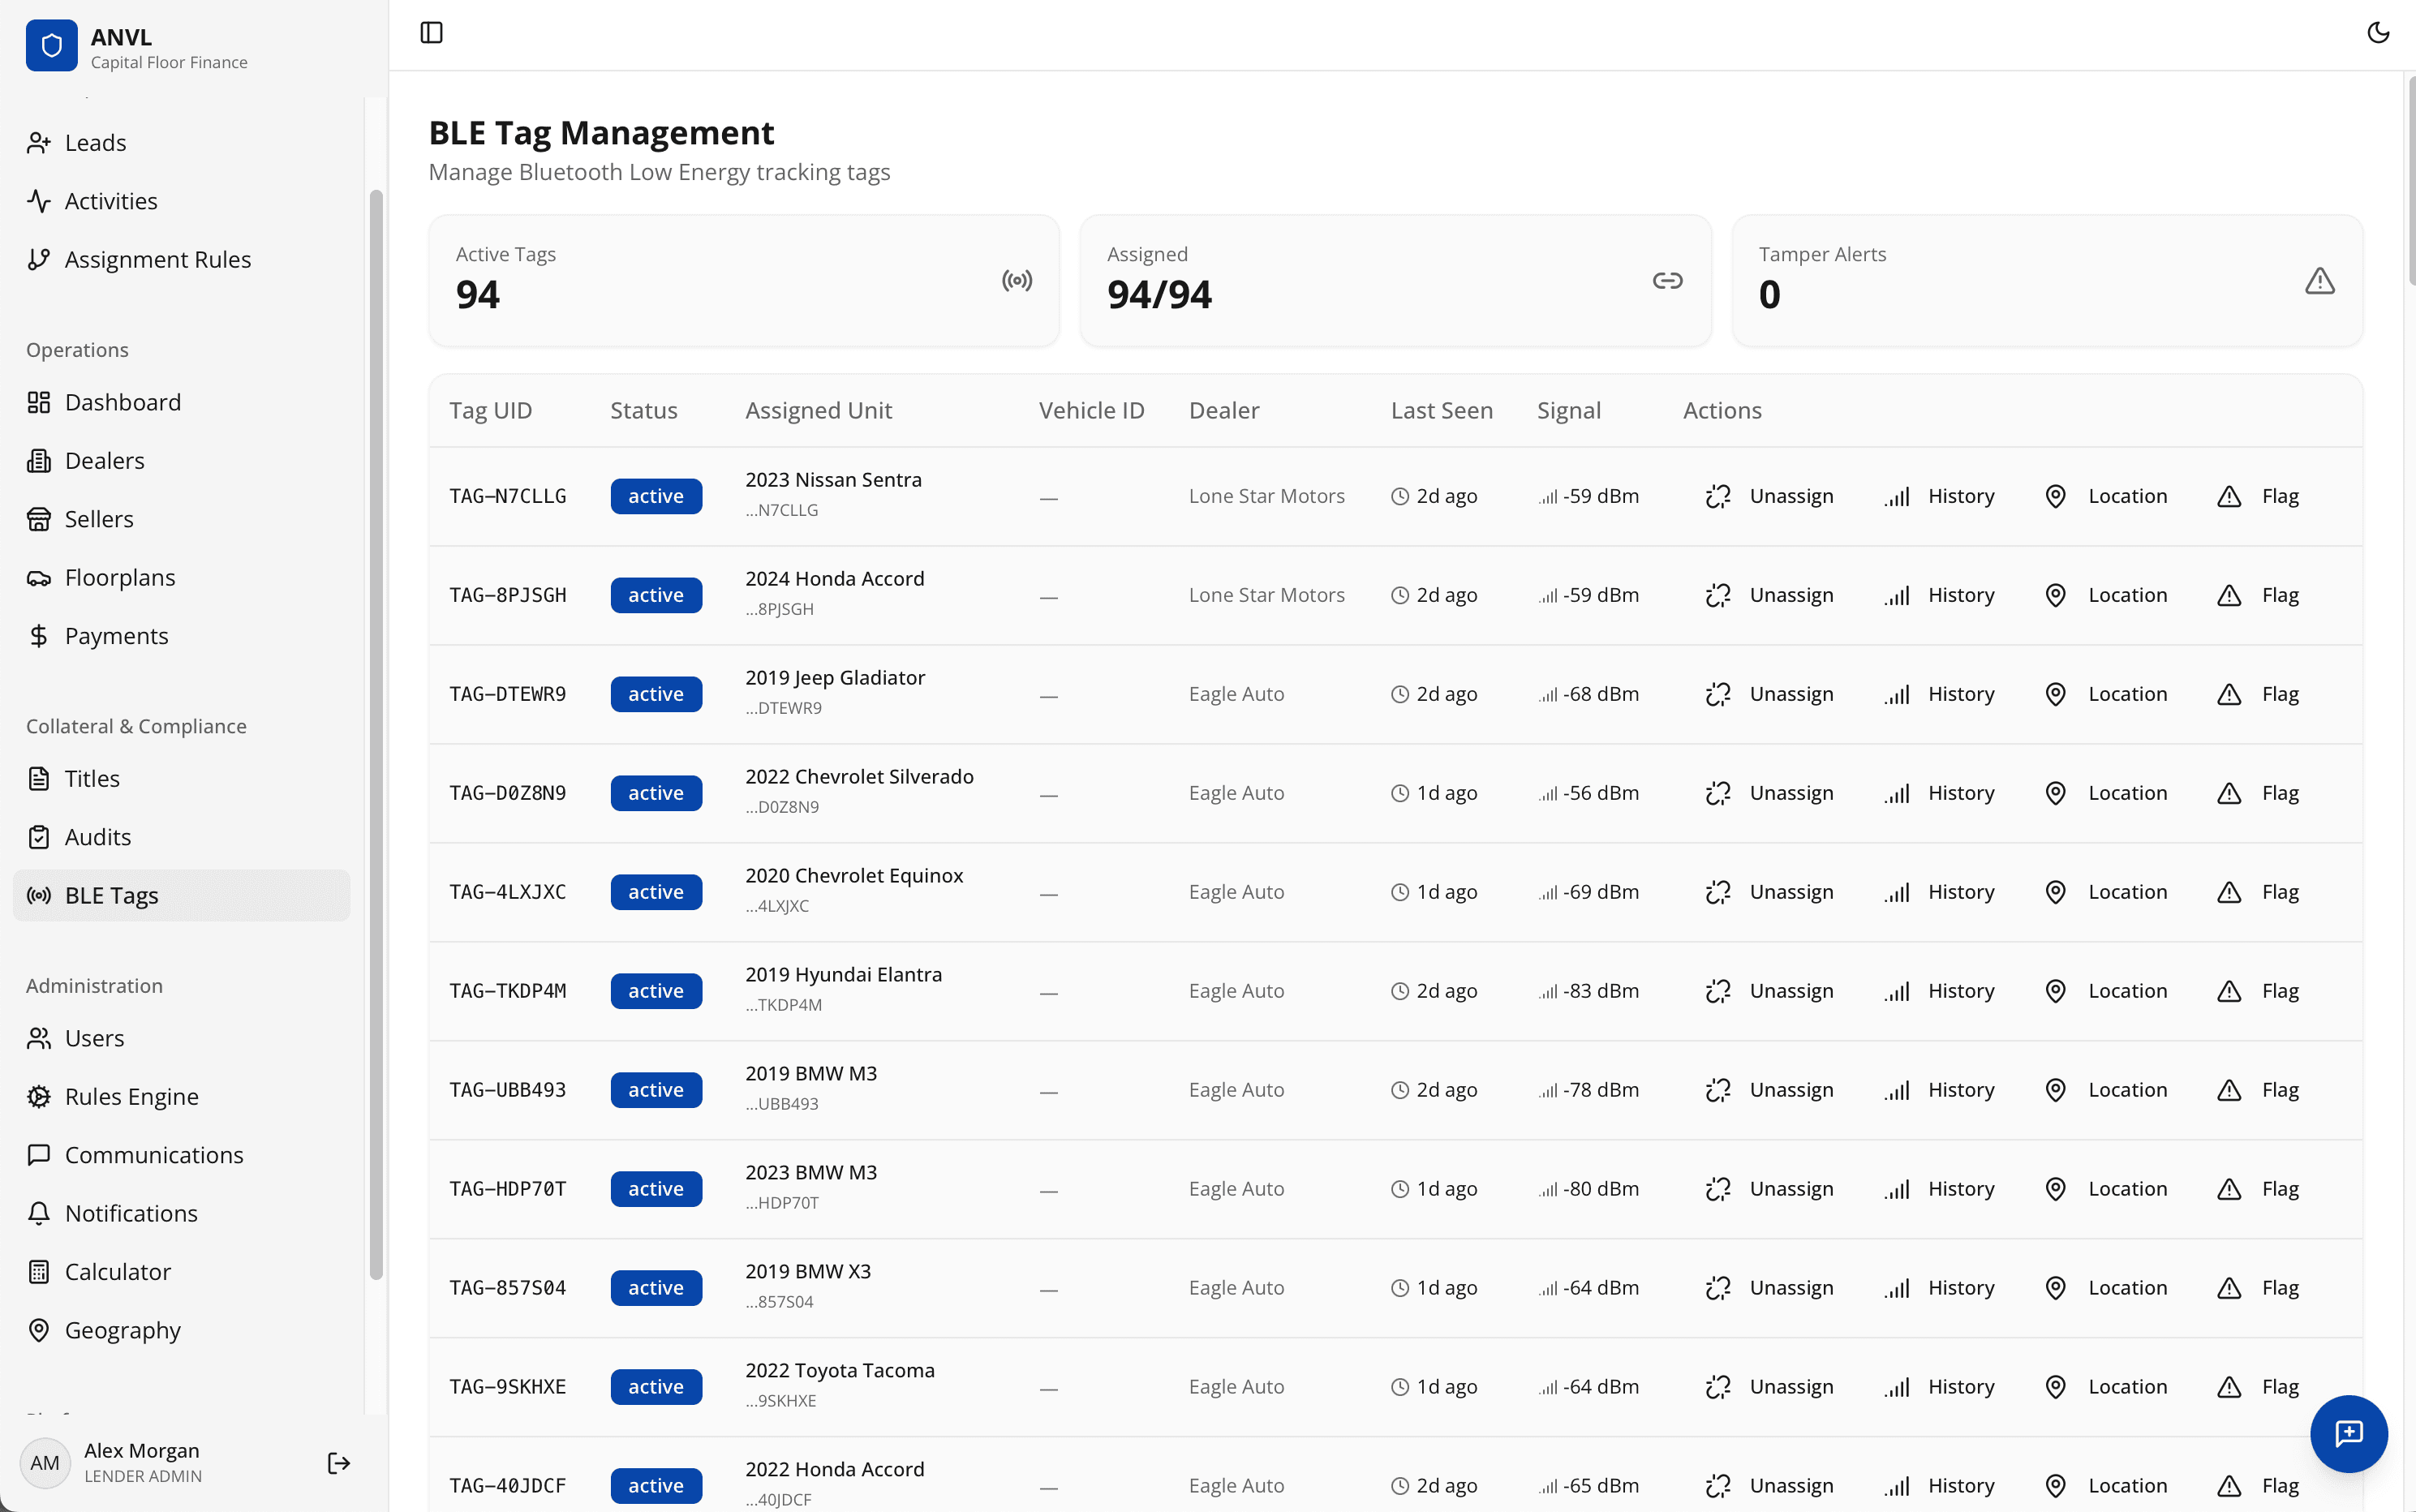
Task: Click the broadcast icon on Active Tags card
Action: 1016,281
